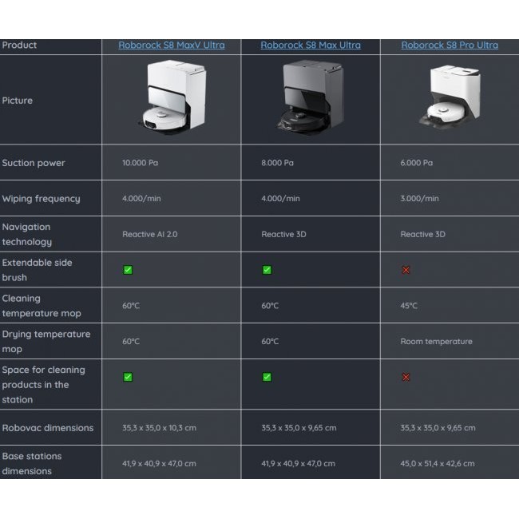The height and width of the screenshot is (519, 519).
Task: Click the Suction power row header
Action: click(x=34, y=163)
